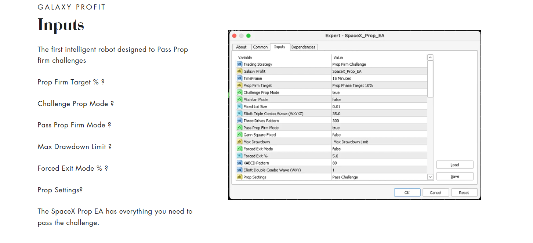Image resolution: width=533 pixels, height=243 pixels.
Task: Click the Elliott Triple Combo value 35.0
Action: [x=336, y=113]
